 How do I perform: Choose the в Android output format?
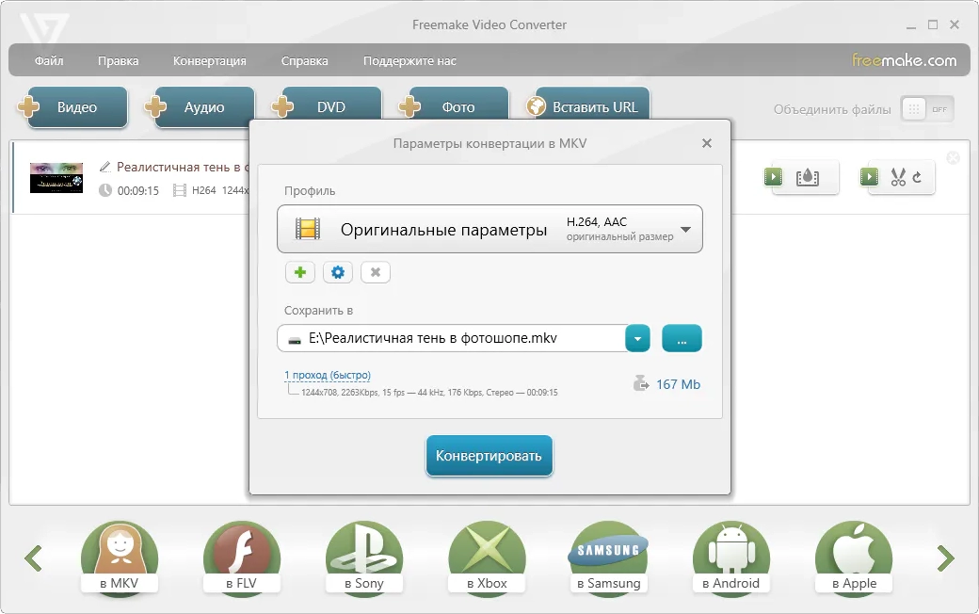tap(731, 559)
